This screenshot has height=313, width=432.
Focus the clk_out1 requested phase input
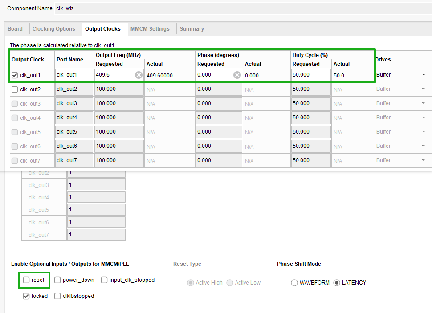tap(214, 75)
